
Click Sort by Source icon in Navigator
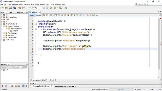[26, 86]
